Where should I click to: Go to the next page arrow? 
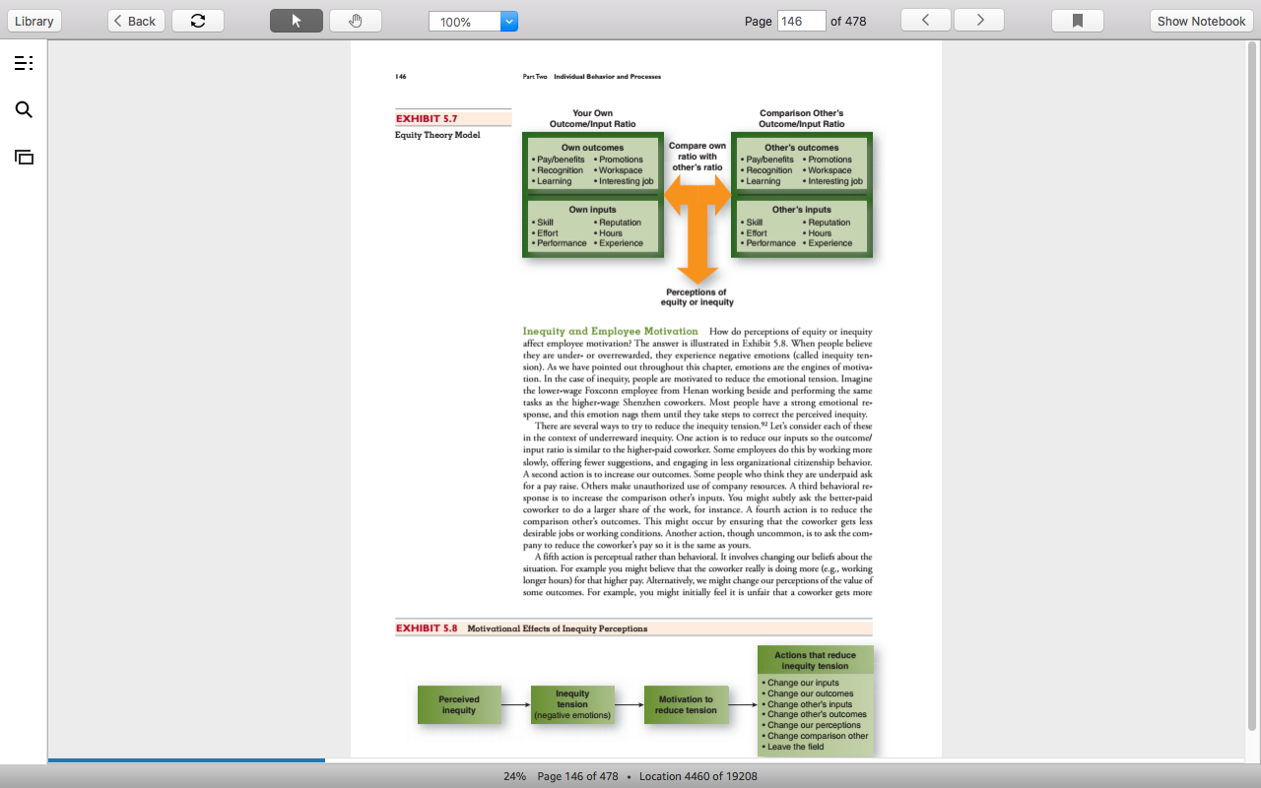click(979, 21)
